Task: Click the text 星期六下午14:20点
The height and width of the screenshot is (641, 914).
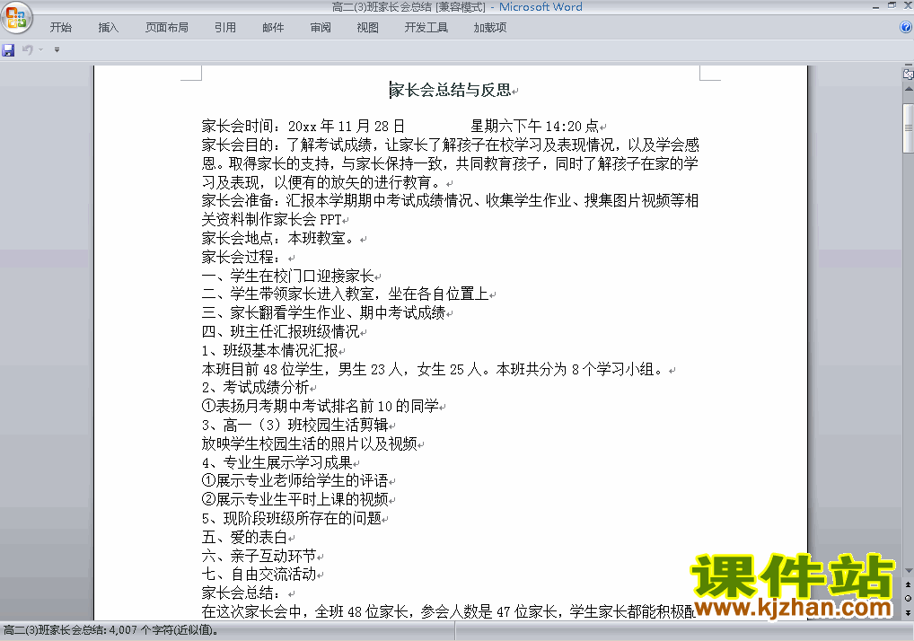Action: coord(535,126)
